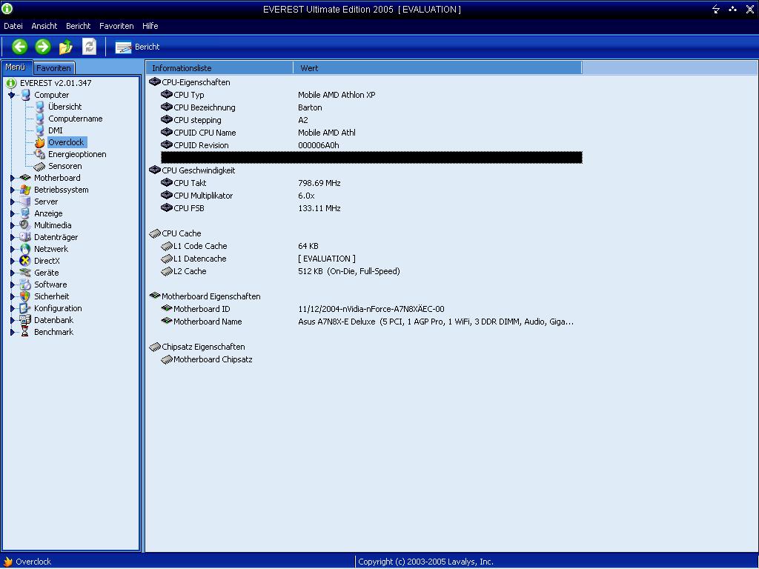Click the Overclock status bar entry
This screenshot has height=569, width=759.
coord(27,562)
